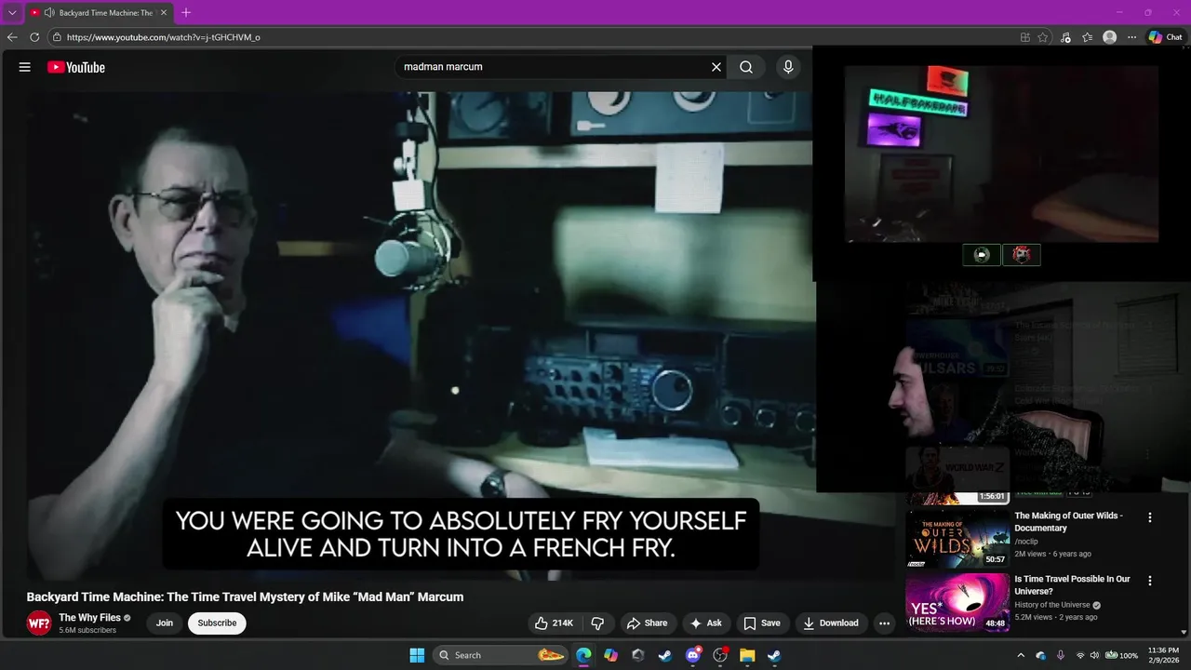
Task: Open History of the Universe channel link
Action: 1051,605
